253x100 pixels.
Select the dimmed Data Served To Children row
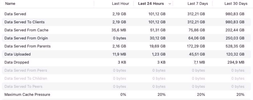tap(126, 78)
